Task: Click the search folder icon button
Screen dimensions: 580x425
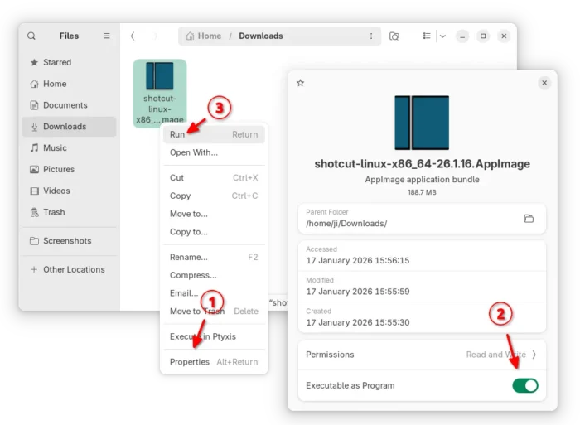Action: pos(394,36)
